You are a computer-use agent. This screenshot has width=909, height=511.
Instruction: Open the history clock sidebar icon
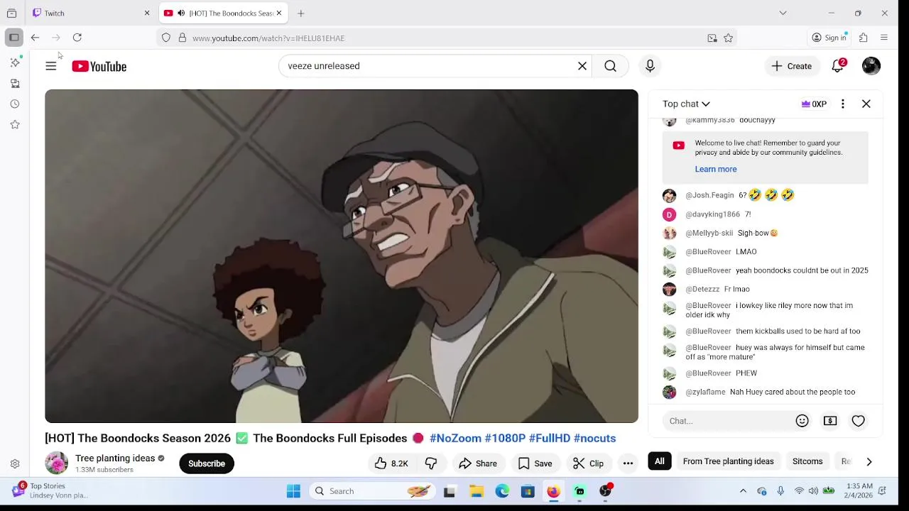click(x=15, y=104)
